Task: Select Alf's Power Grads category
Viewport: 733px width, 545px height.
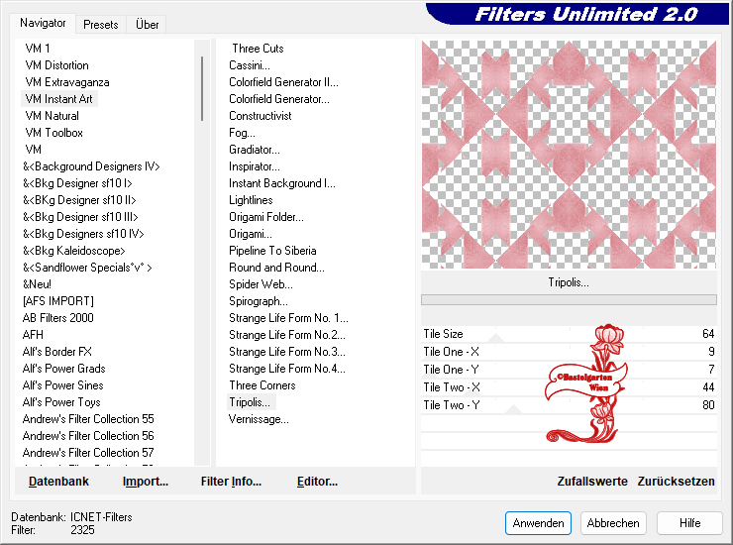Action: [x=64, y=369]
